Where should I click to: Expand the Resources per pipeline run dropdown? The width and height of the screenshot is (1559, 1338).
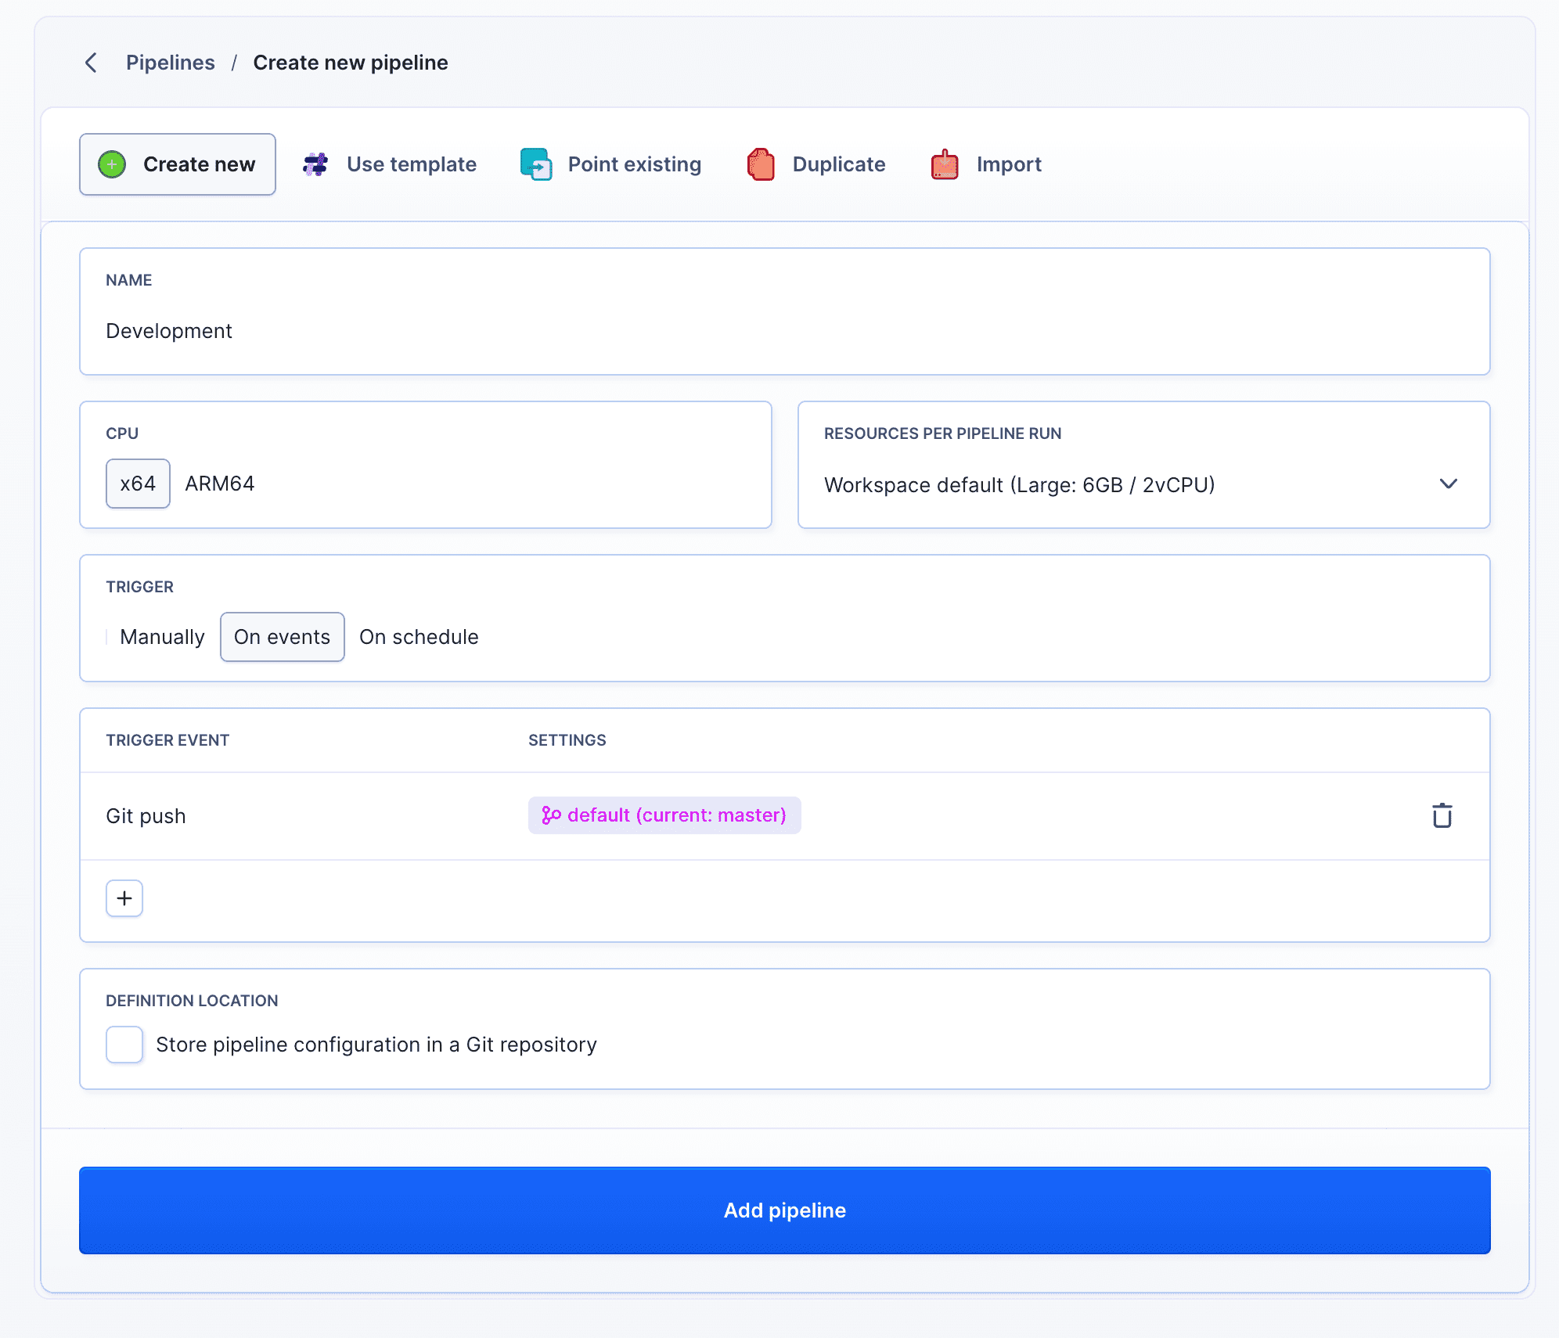[1450, 484]
